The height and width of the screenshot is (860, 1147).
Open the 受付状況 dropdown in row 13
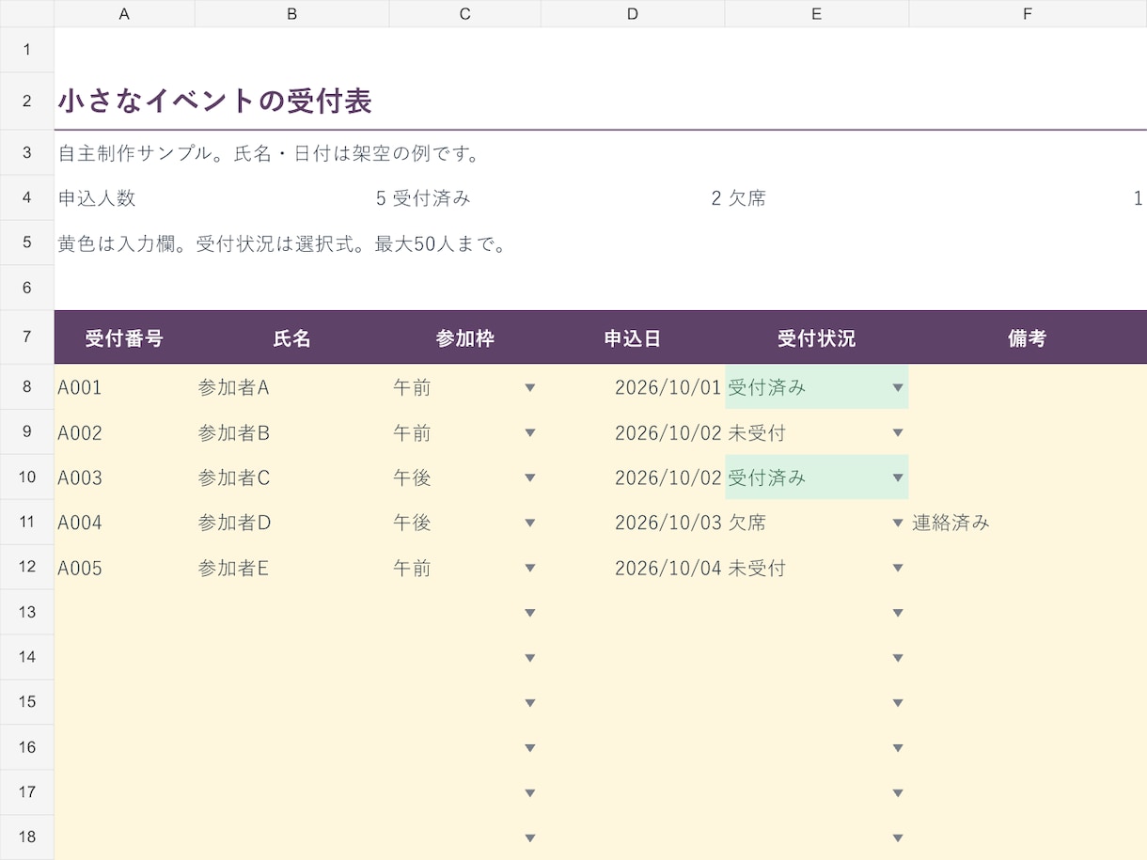click(x=898, y=613)
